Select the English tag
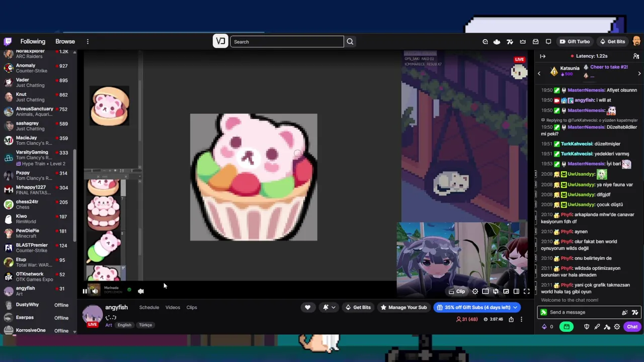 click(124, 325)
